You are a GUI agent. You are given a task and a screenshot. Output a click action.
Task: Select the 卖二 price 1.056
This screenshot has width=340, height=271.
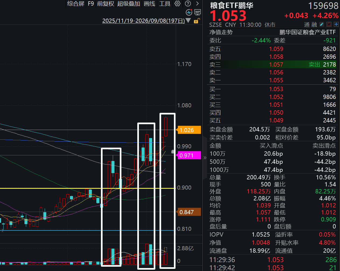tap(276, 72)
